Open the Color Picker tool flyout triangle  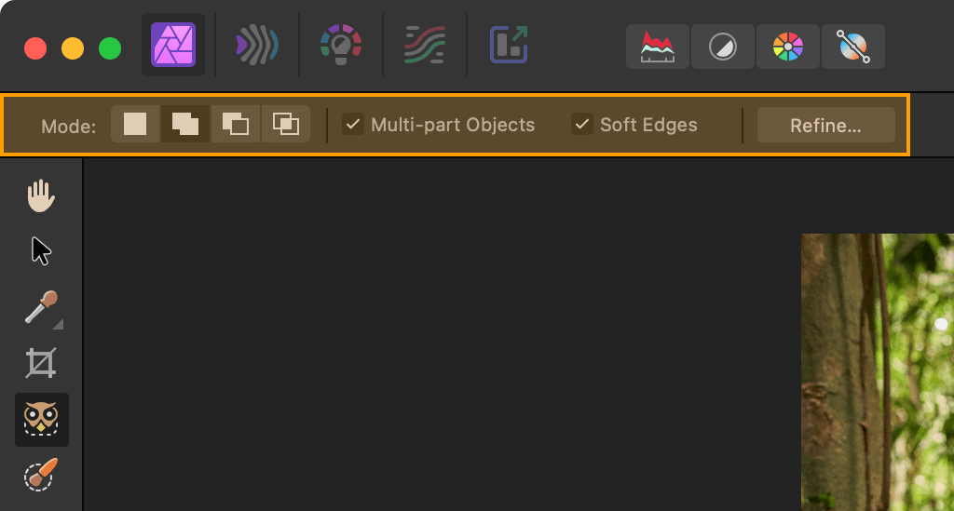tap(58, 325)
